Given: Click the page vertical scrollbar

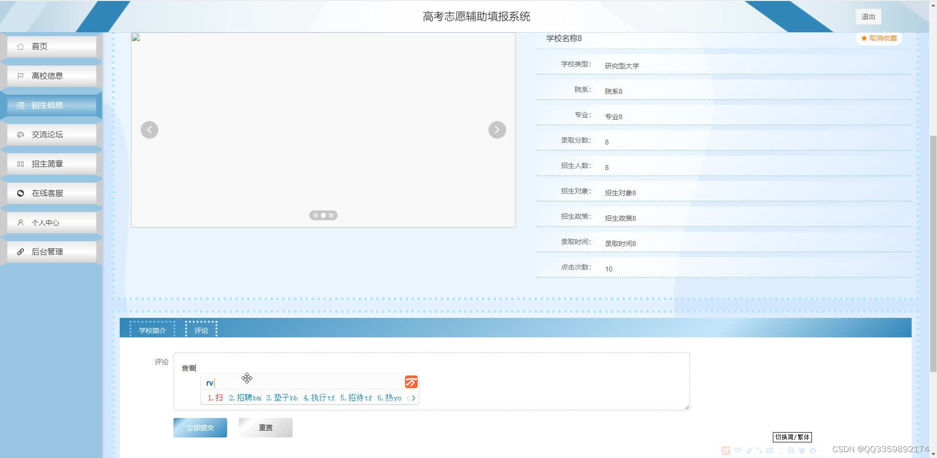Looking at the screenshot, I should coord(933,254).
